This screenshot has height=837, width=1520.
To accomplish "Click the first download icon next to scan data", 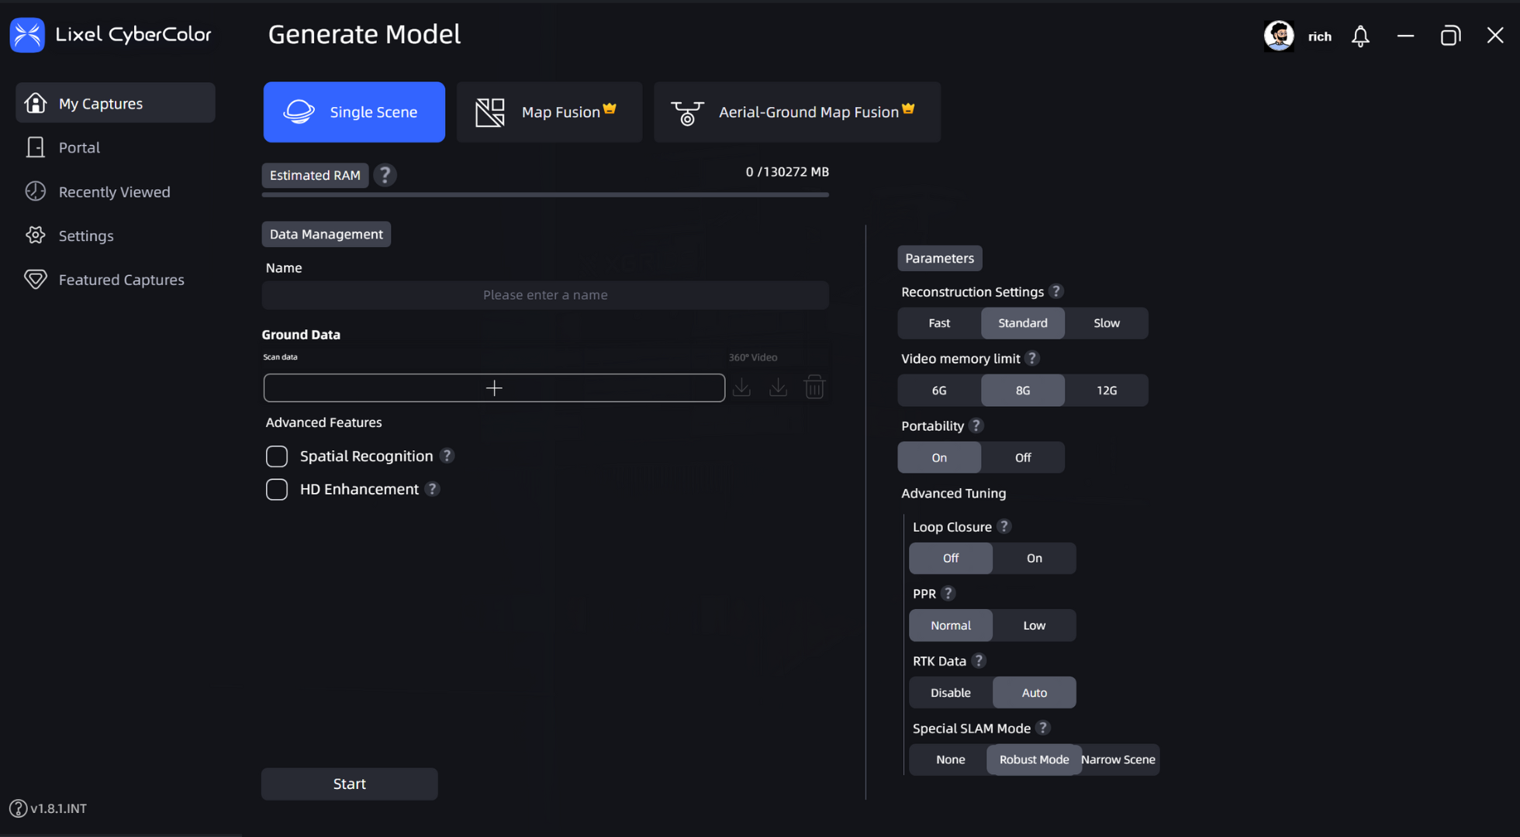I will [x=741, y=387].
